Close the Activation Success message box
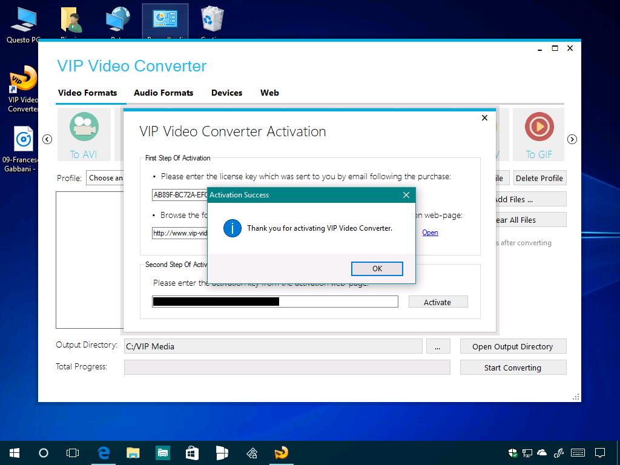Viewport: 620px width, 465px height. 406,195
